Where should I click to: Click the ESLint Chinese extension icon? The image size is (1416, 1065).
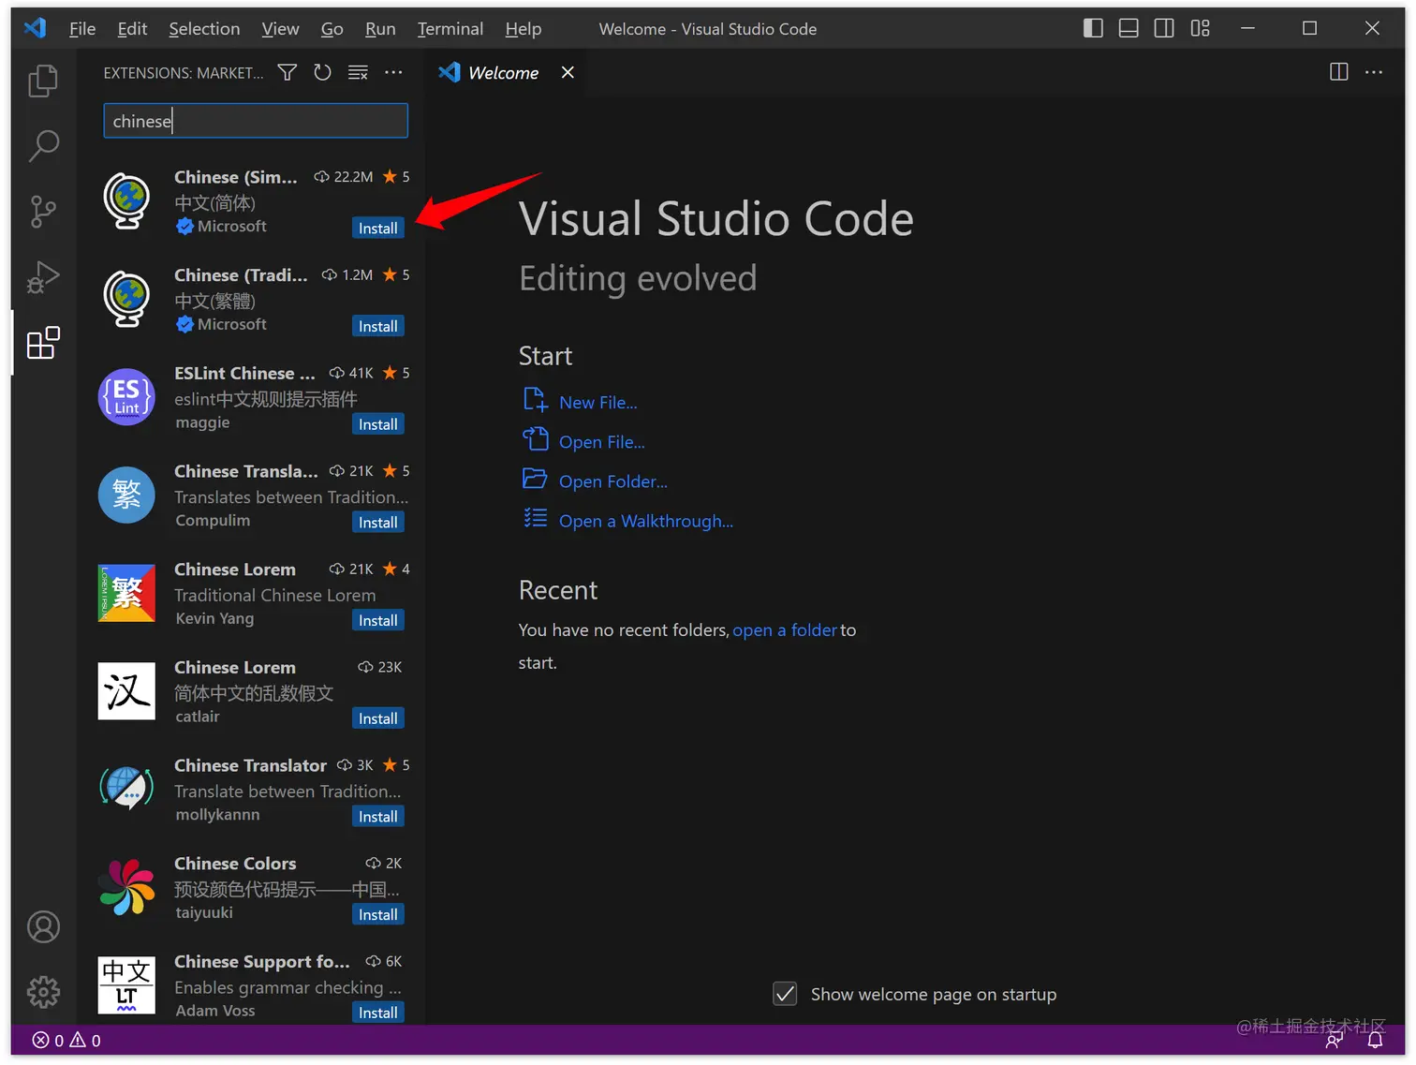pyautogui.click(x=126, y=396)
